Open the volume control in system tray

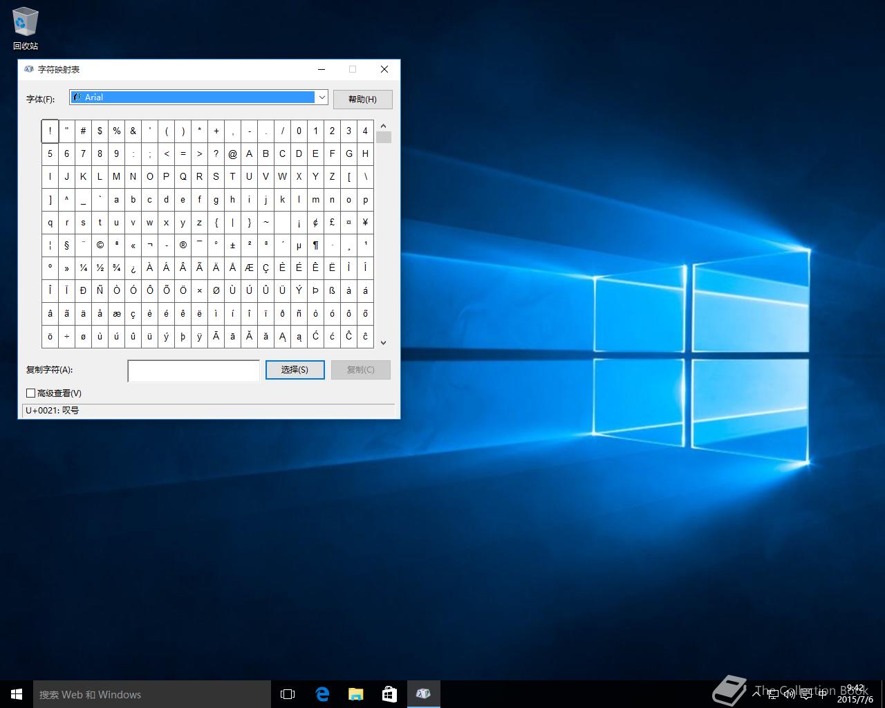pyautogui.click(x=789, y=694)
